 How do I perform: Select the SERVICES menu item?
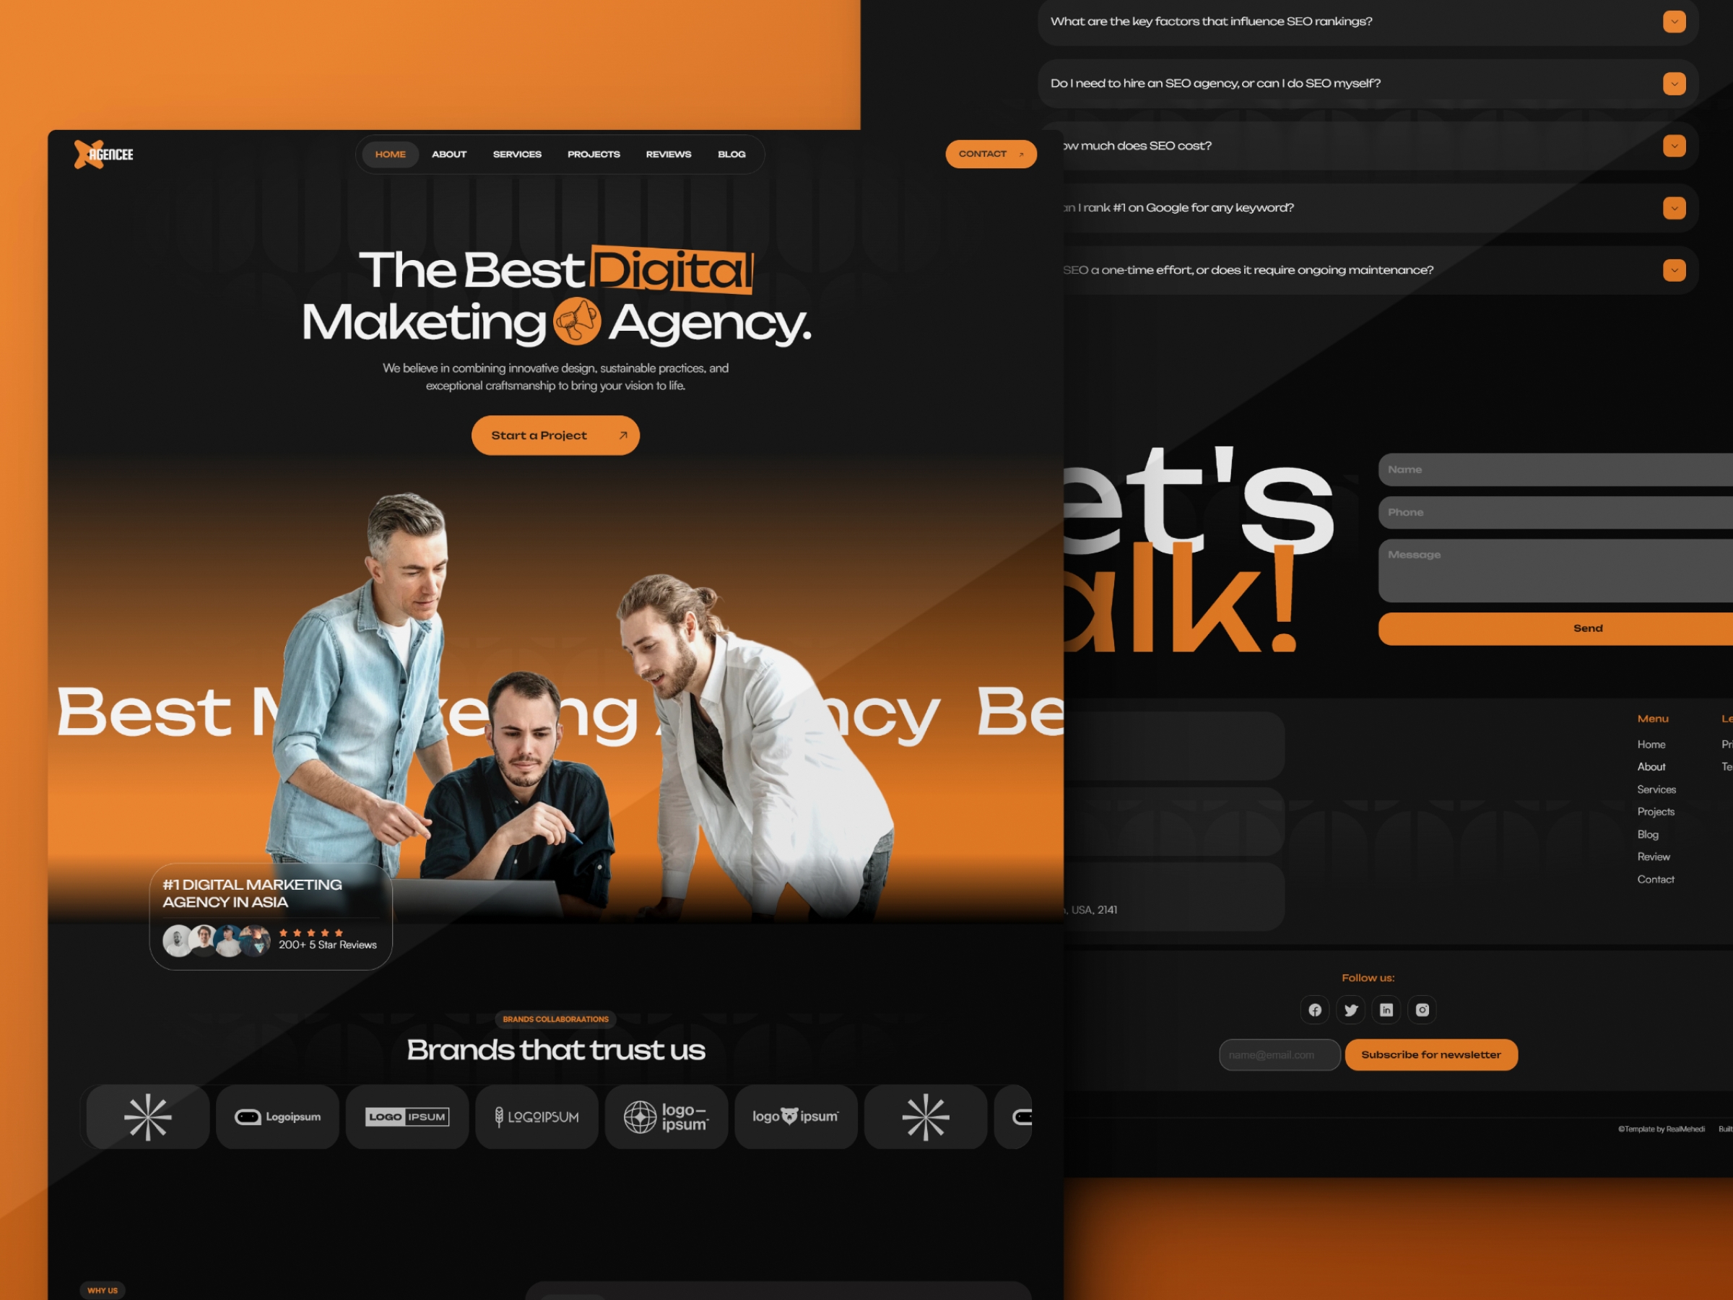[516, 155]
